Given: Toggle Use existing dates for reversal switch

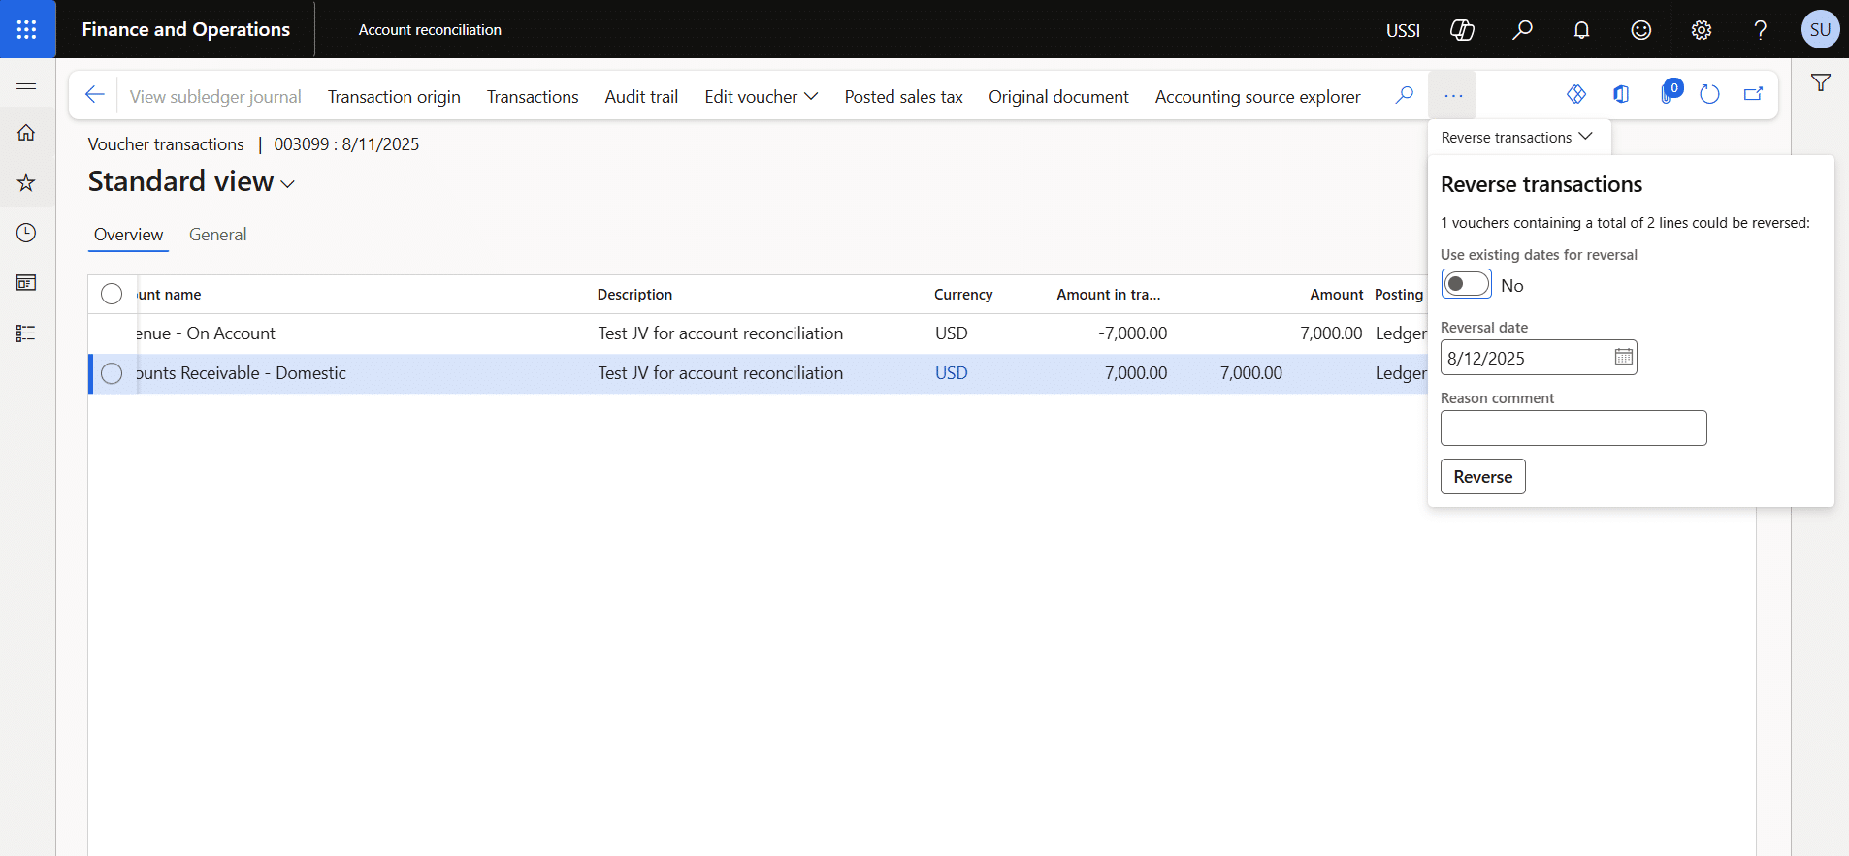Looking at the screenshot, I should click(x=1466, y=285).
